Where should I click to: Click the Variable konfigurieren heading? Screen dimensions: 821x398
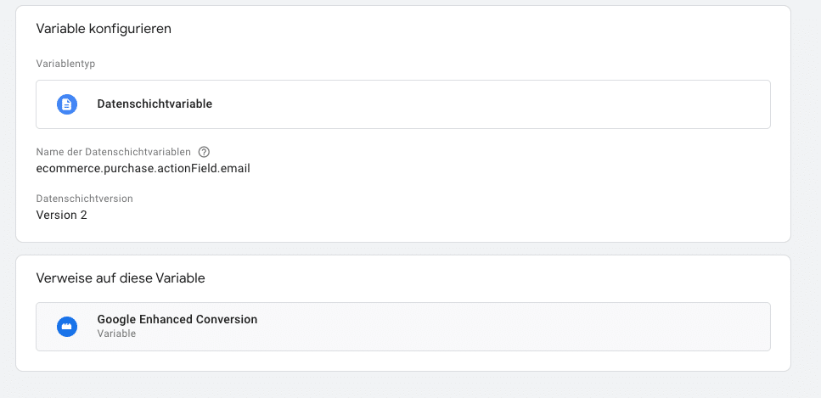pyautogui.click(x=104, y=29)
